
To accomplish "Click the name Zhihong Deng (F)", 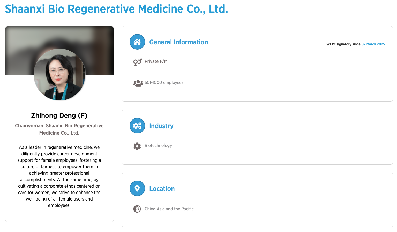I will 59,115.
